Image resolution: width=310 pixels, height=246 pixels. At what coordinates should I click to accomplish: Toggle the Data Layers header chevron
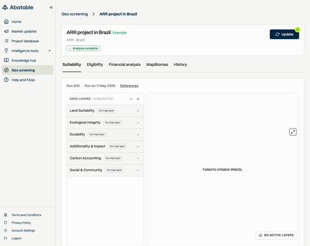click(131, 99)
